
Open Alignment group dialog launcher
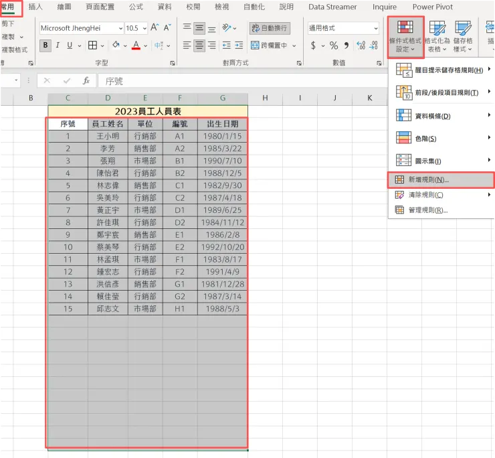tap(298, 63)
